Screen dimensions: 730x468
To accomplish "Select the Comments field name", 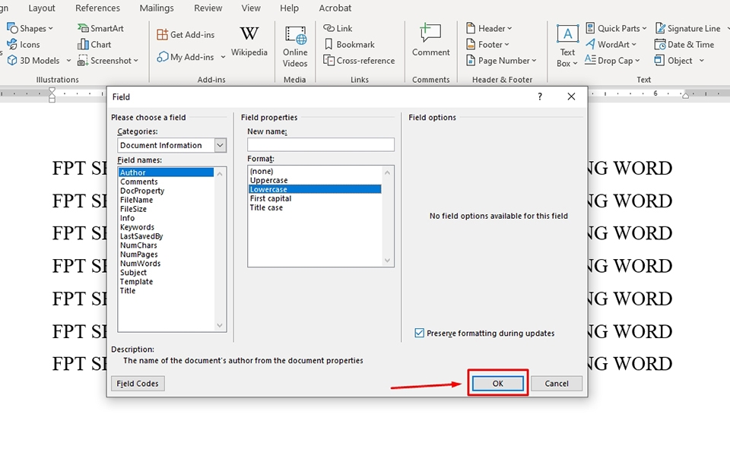I will [x=167, y=182].
